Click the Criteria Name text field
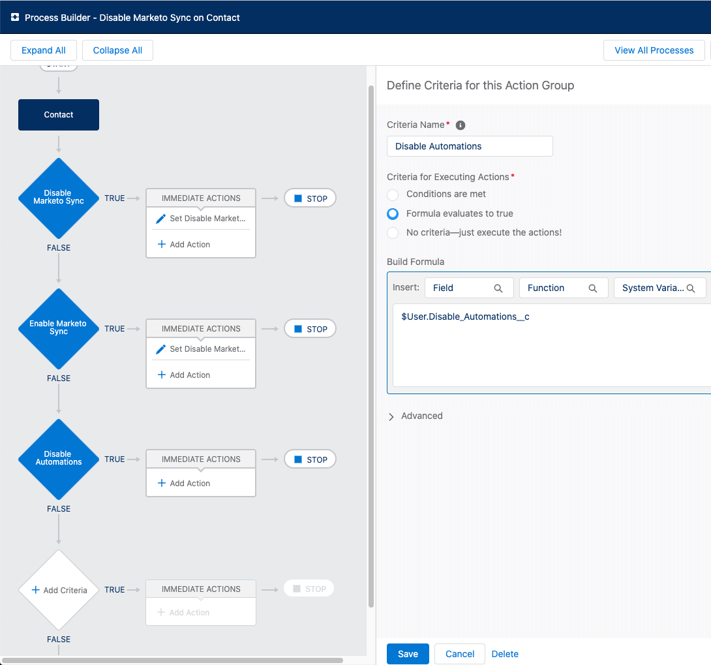Viewport: 711px width, 665px height. pyautogui.click(x=470, y=146)
